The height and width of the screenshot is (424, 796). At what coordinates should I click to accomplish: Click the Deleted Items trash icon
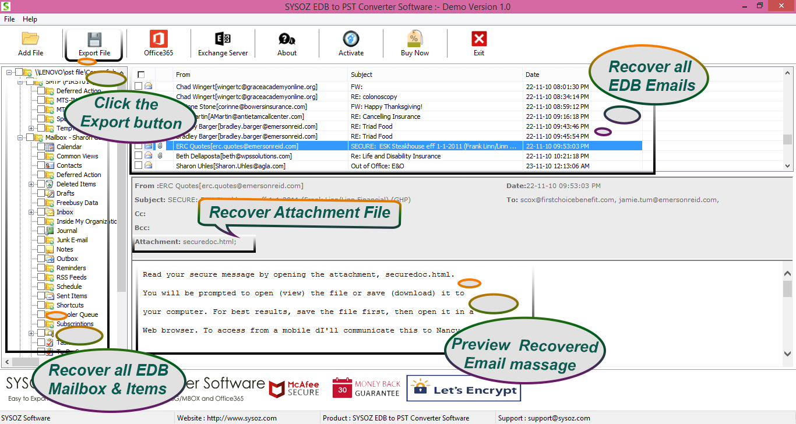pyautogui.click(x=50, y=184)
